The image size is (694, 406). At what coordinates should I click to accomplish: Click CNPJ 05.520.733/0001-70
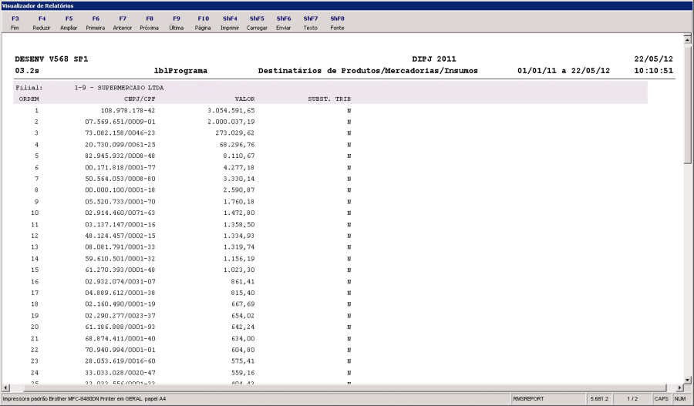(x=120, y=202)
